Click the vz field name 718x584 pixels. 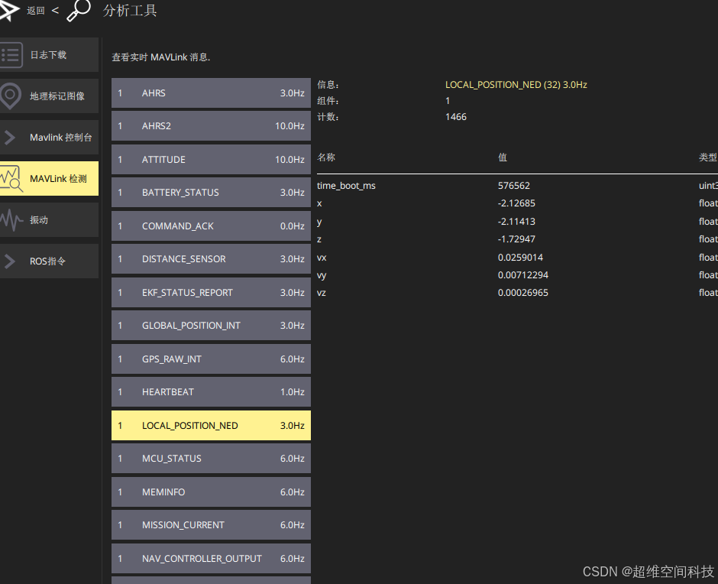tap(322, 293)
